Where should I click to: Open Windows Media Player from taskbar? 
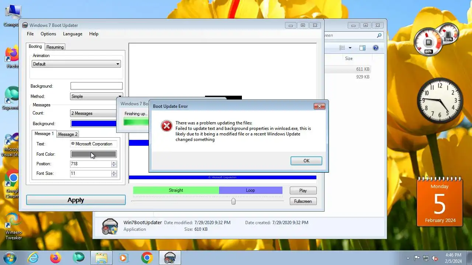pos(124,258)
